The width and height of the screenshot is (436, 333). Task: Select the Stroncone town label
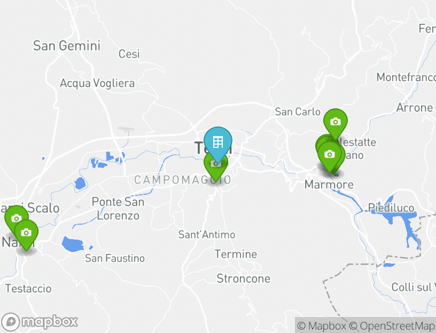point(243,279)
